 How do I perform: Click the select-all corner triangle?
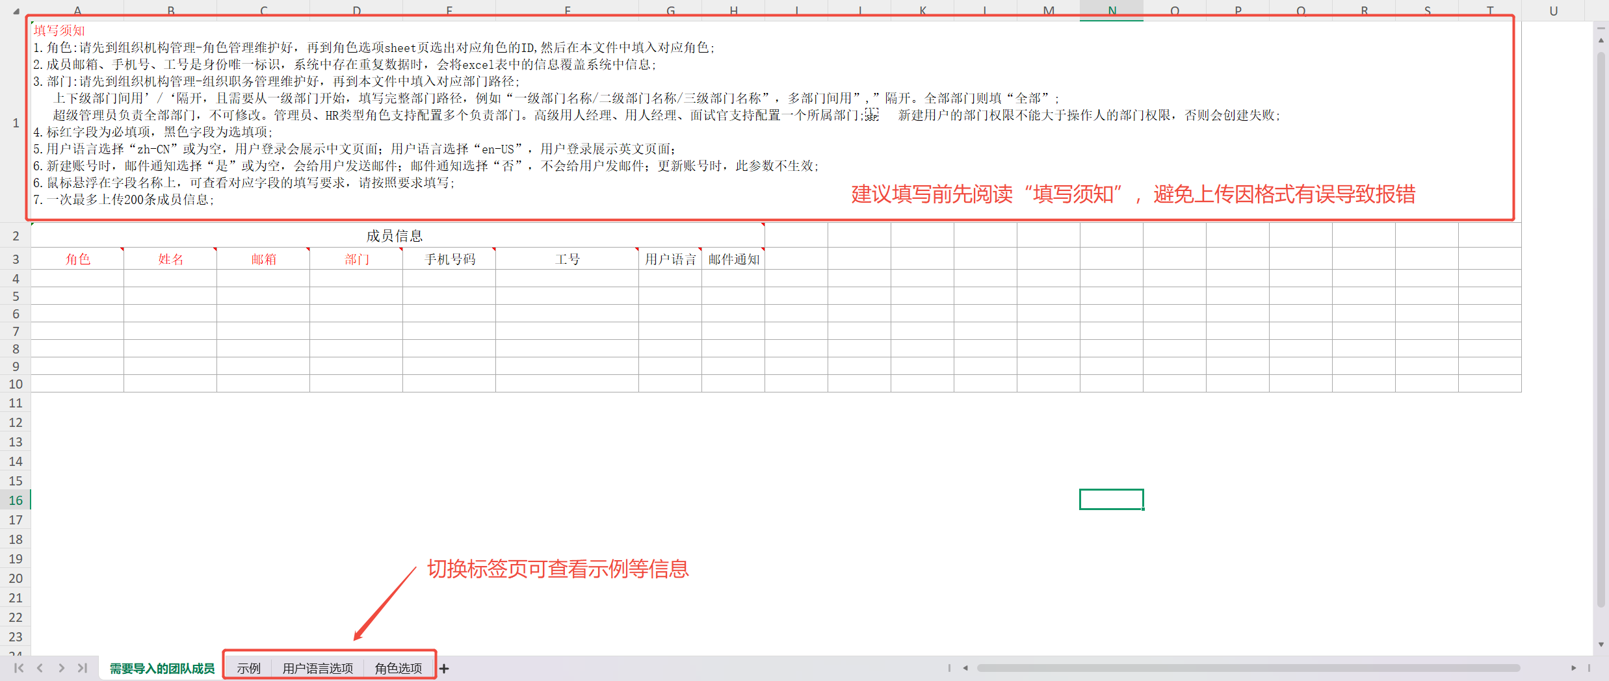point(16,11)
